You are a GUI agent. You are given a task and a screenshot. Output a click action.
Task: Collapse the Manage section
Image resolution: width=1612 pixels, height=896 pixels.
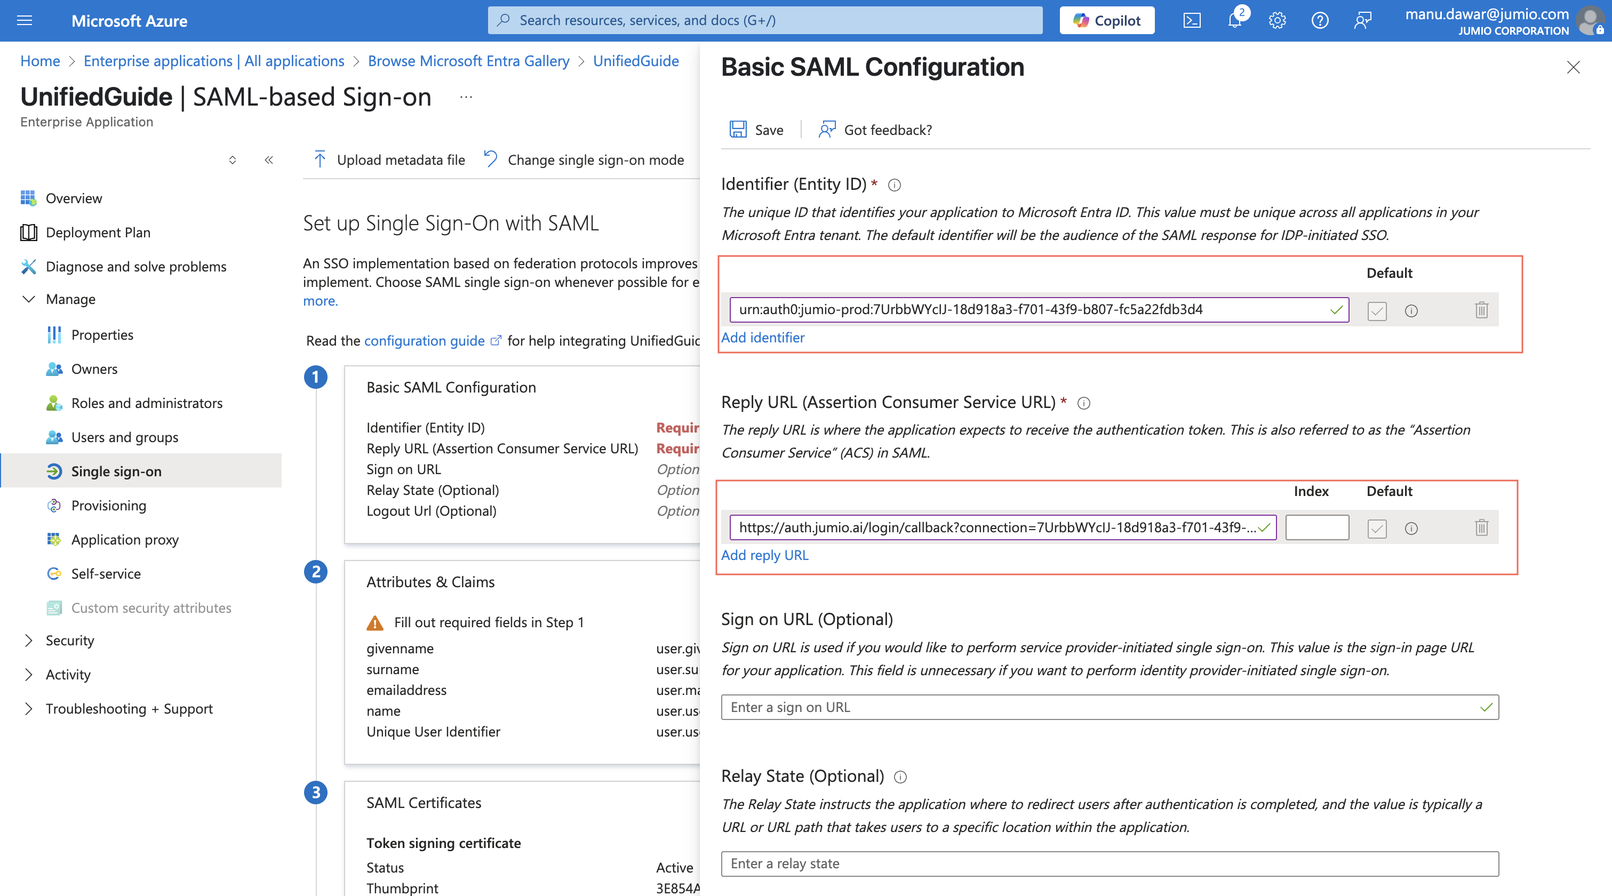pos(29,299)
